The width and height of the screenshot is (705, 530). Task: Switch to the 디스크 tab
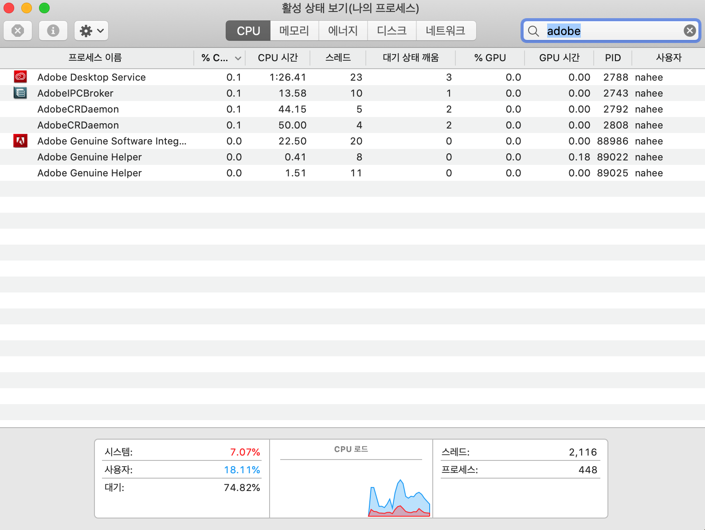392,31
